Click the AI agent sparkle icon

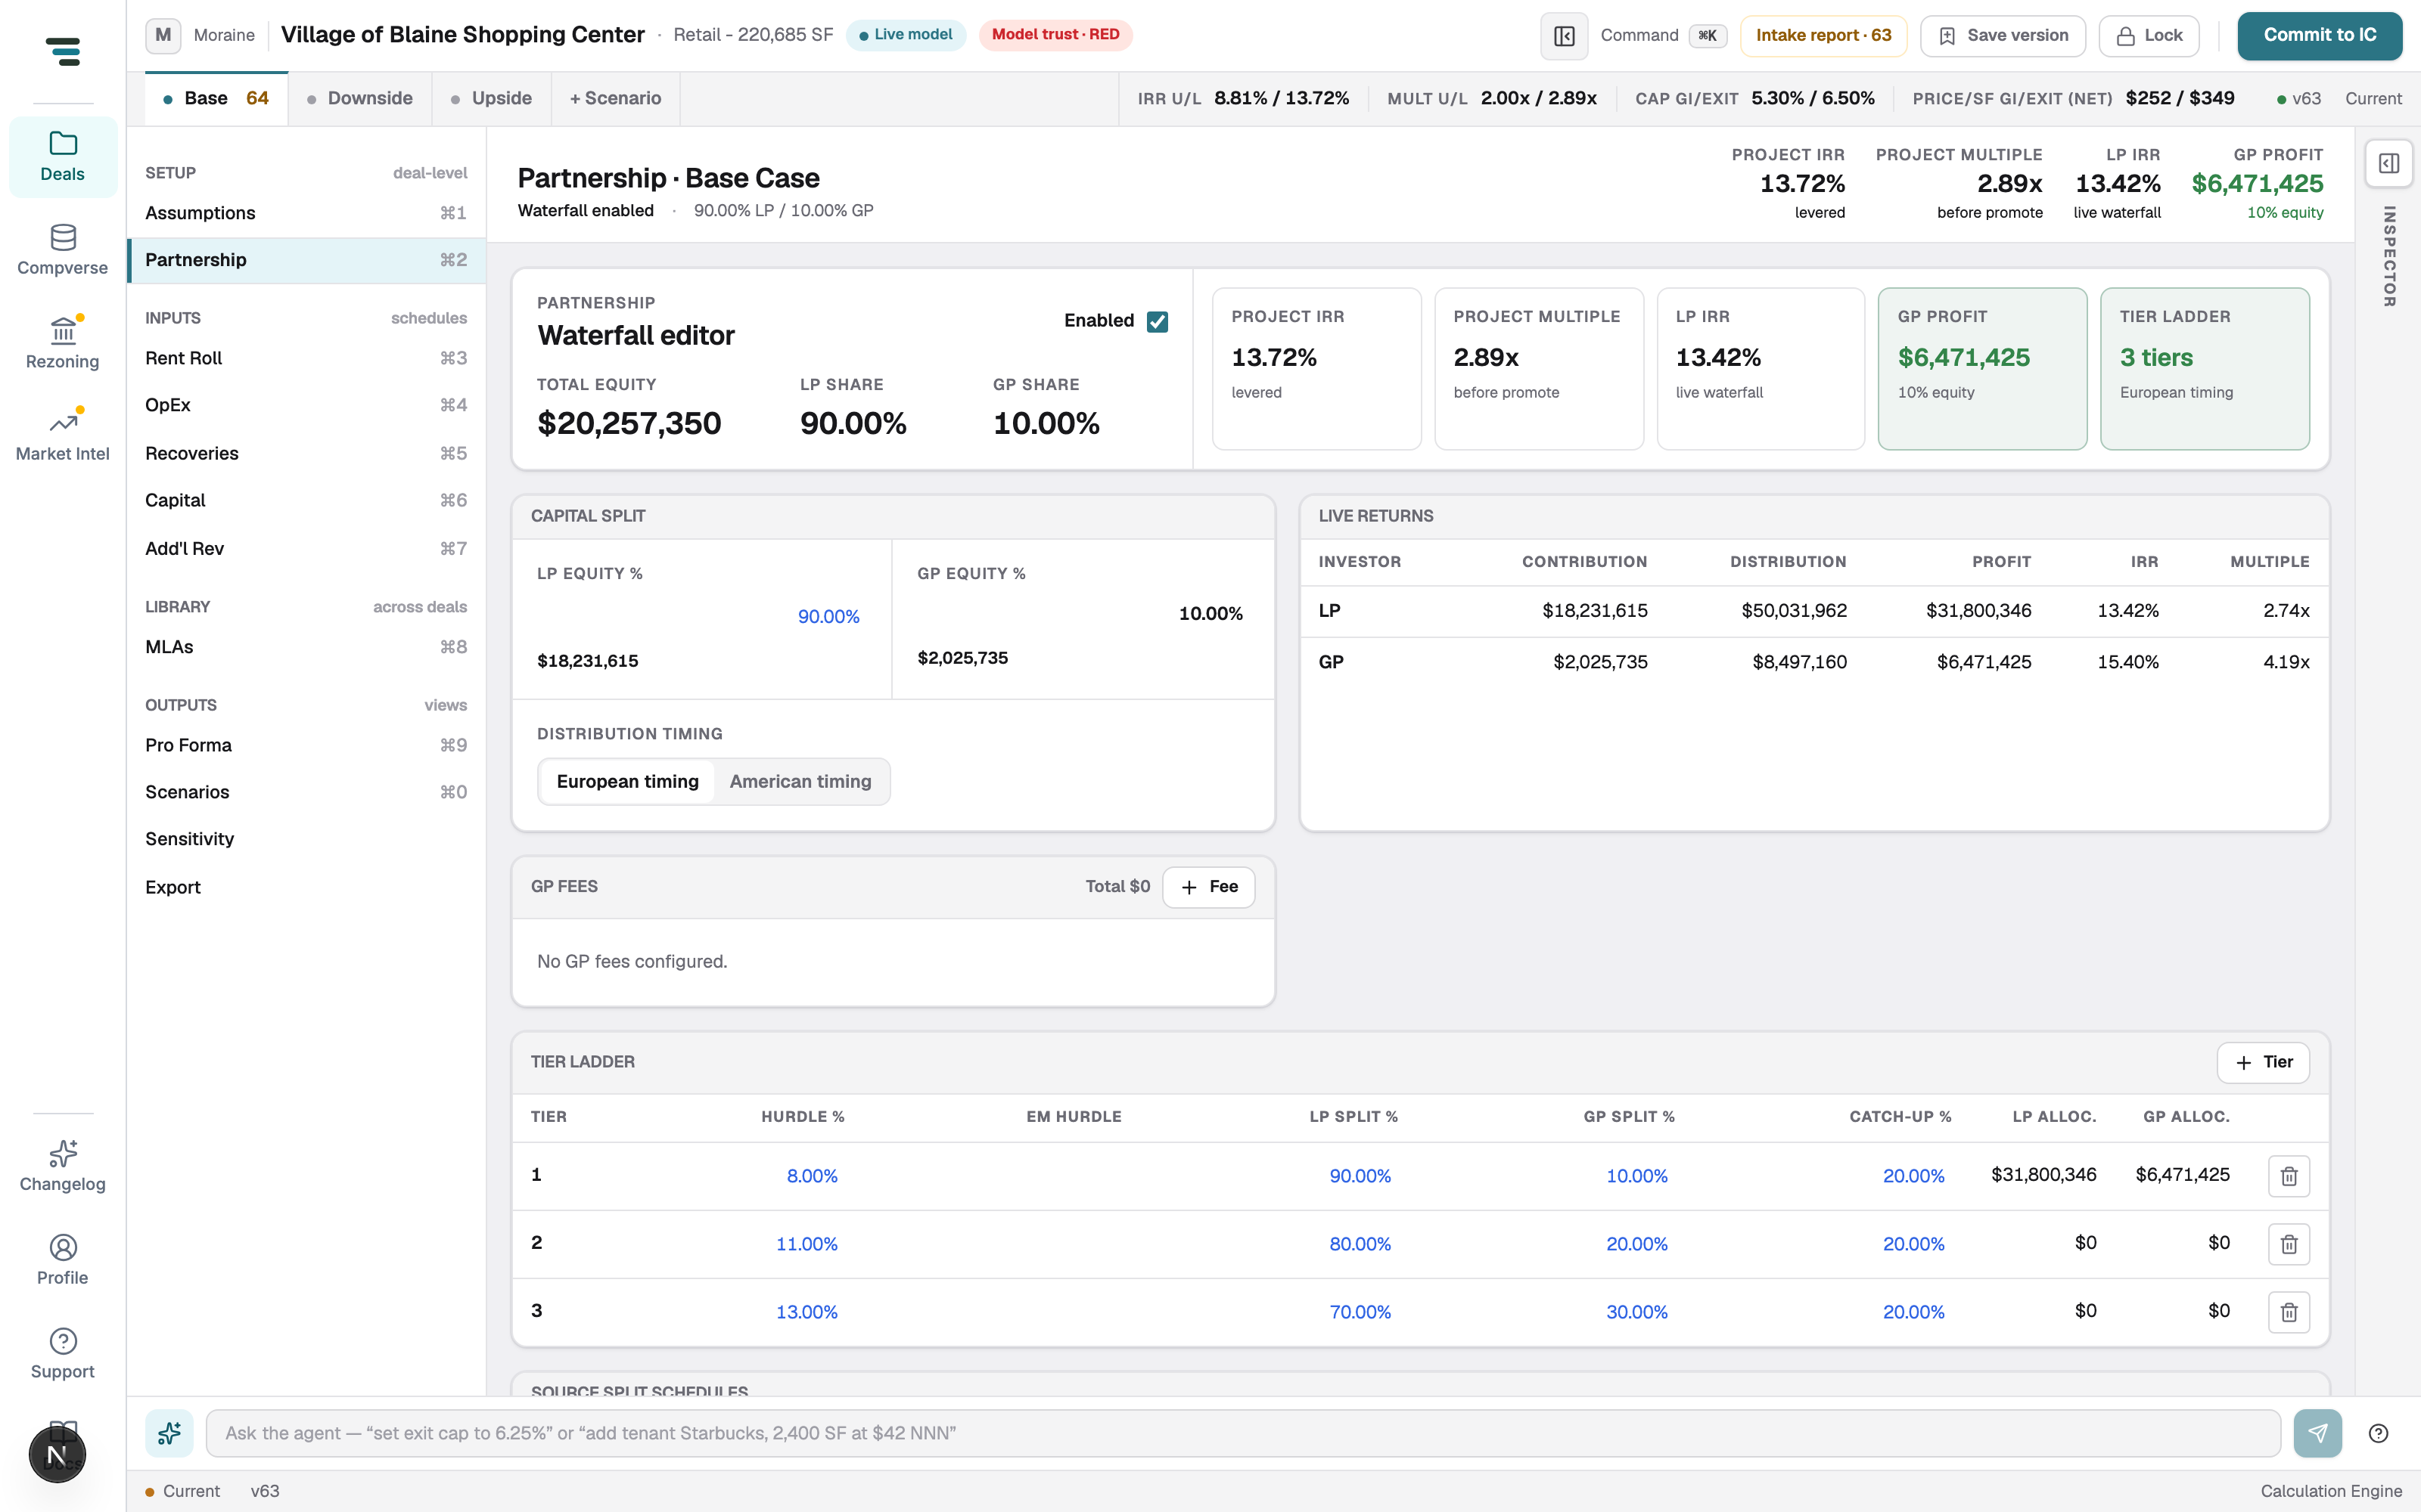point(169,1433)
